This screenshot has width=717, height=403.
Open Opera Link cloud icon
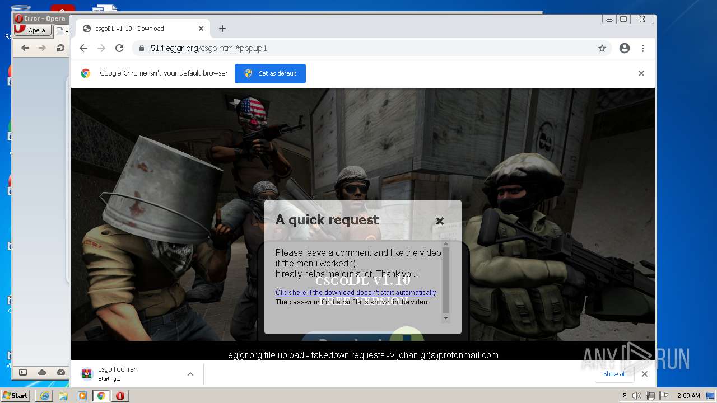tap(42, 372)
